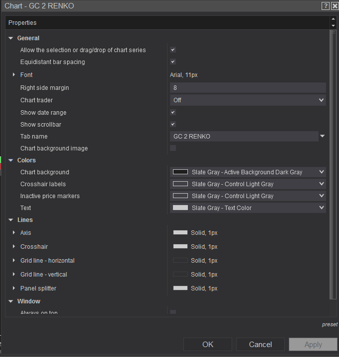Open the Tab name arrow menu
This screenshot has width=339, height=357.
[x=322, y=136]
